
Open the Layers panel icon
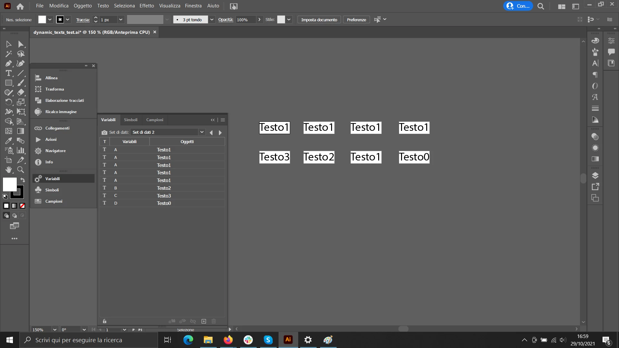[x=595, y=176]
